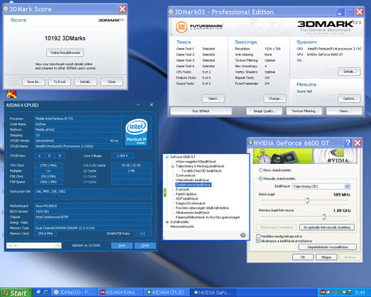Switch to the NVIDIA GeForce taskbar button
Screen dimensions: 371x297
(213, 292)
